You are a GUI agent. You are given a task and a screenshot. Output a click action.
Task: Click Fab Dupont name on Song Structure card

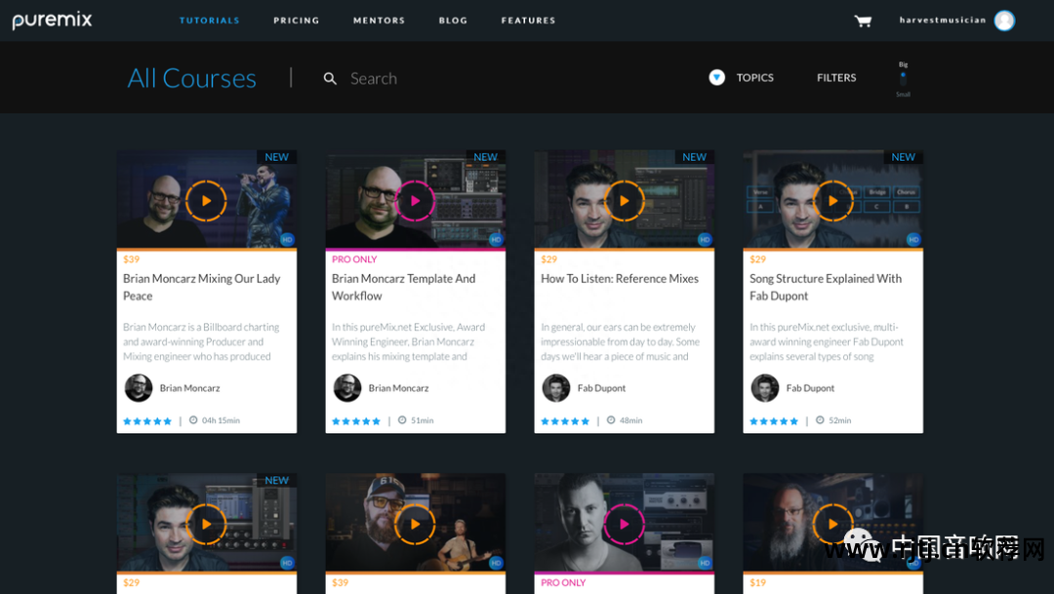tap(810, 388)
